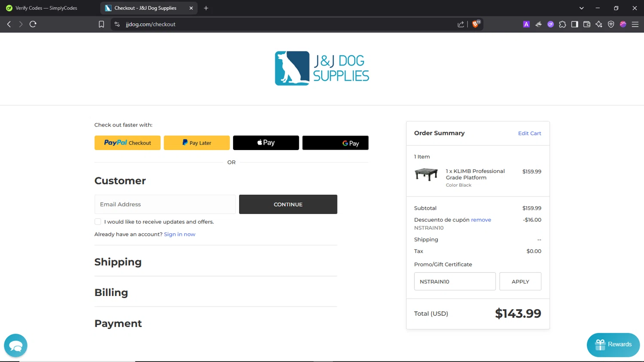Open site settings icon in address bar
The height and width of the screenshot is (362, 644).
pyautogui.click(x=117, y=24)
